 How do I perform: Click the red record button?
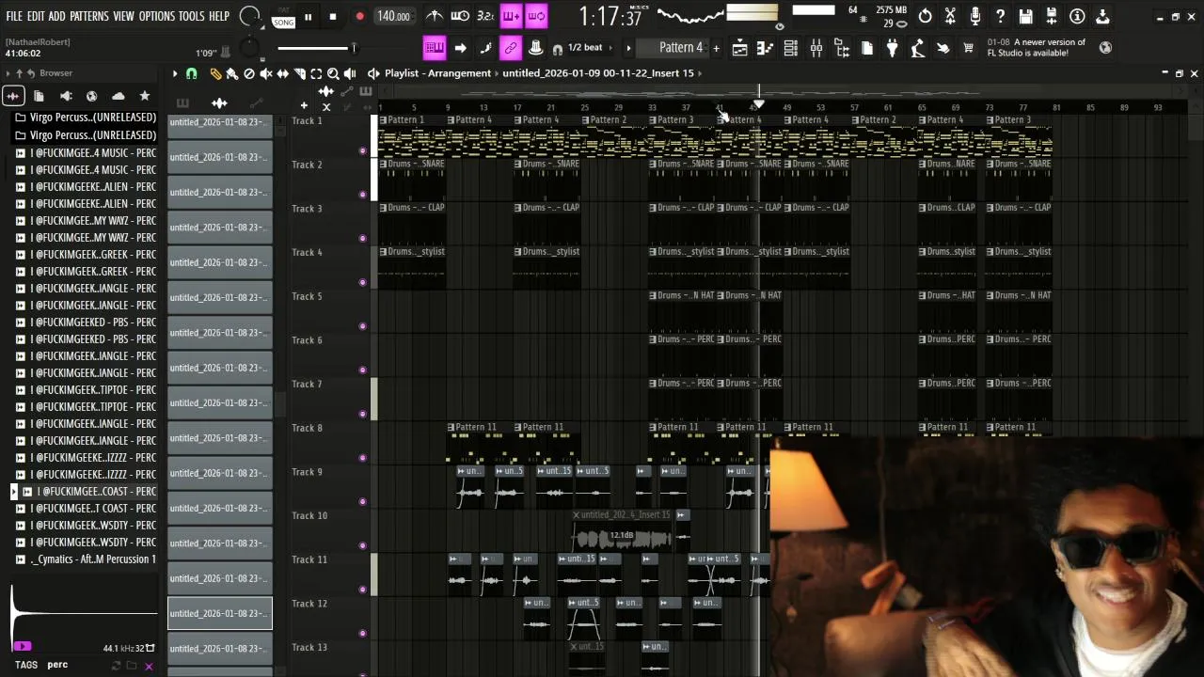[359, 17]
